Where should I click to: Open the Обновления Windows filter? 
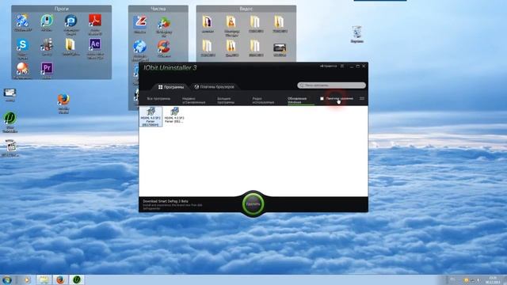point(297,101)
